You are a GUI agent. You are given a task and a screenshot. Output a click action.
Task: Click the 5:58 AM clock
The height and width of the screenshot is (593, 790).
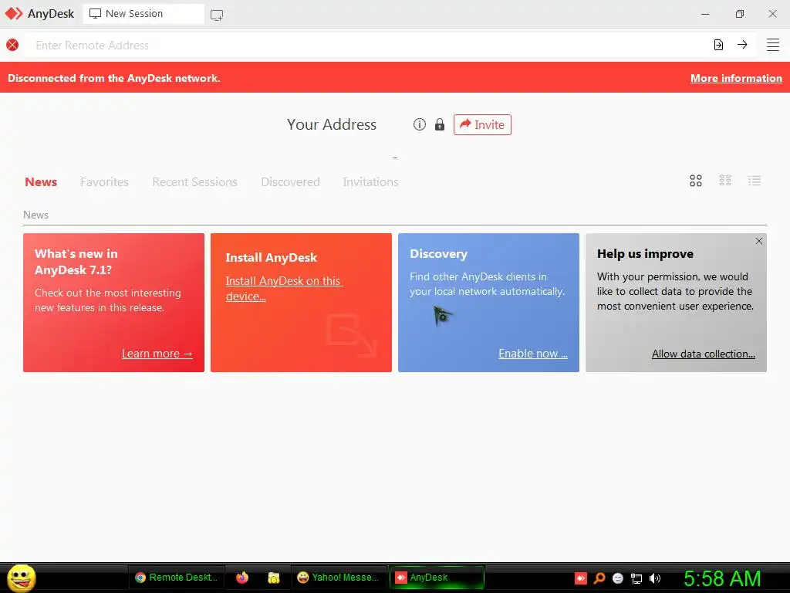coord(722,578)
